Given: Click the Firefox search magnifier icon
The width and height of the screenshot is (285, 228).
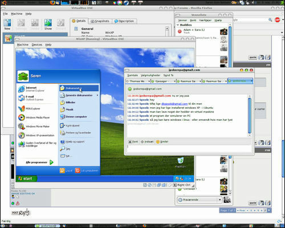Looking at the screenshot, I should point(270,19).
